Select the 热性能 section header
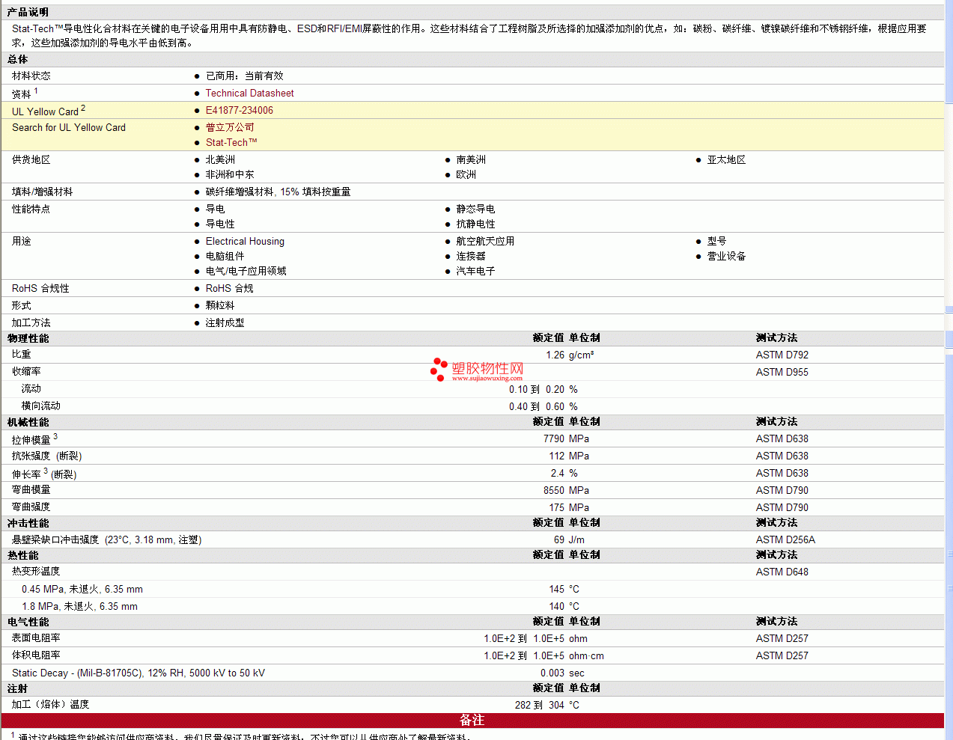Image resolution: width=953 pixels, height=740 pixels. tap(22, 555)
